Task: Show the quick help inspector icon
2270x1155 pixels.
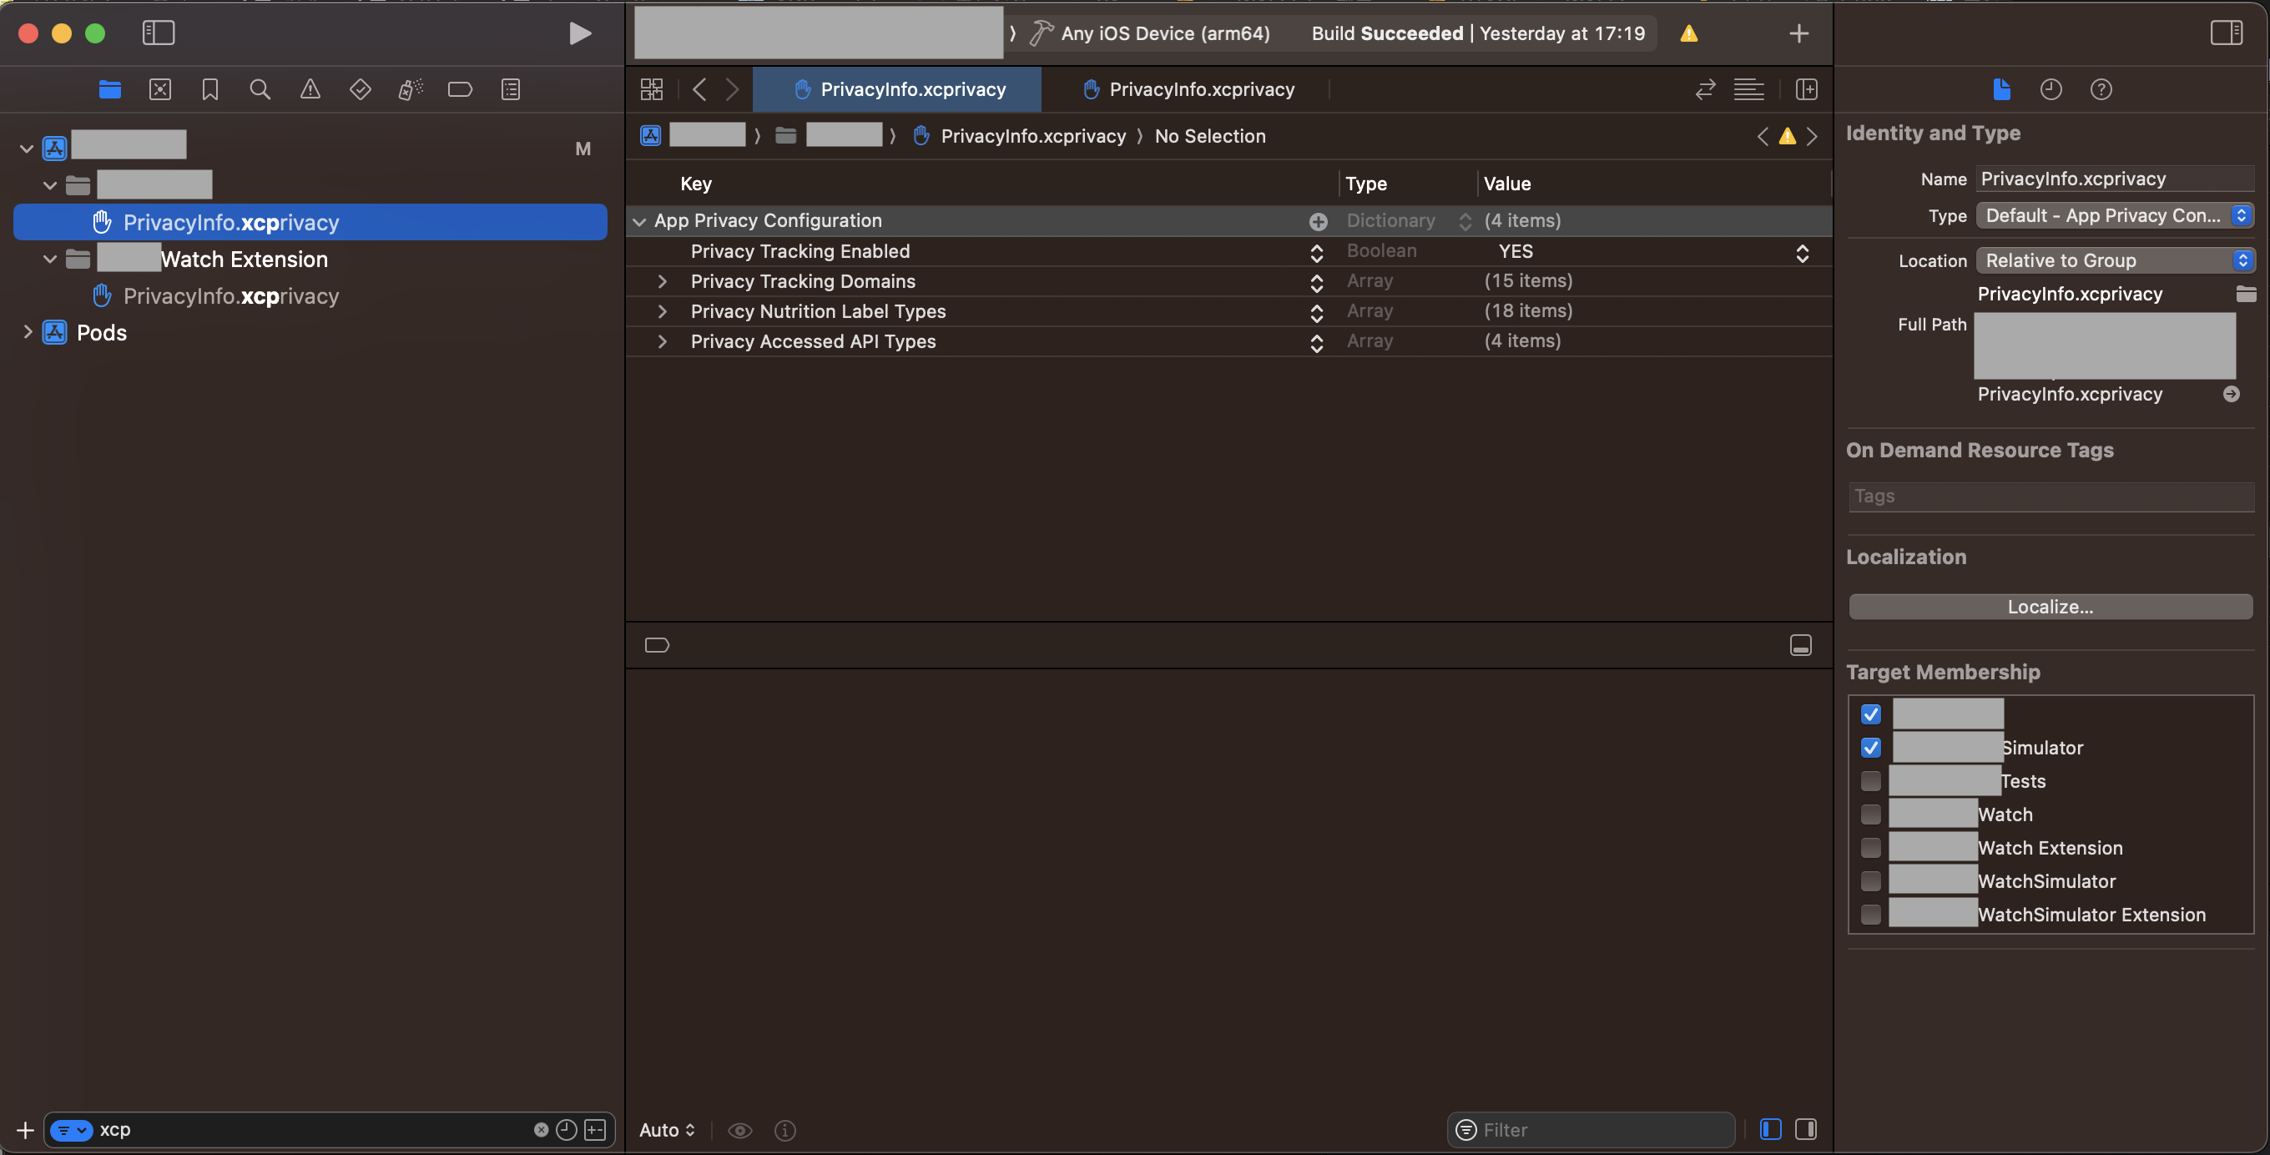Action: [2101, 89]
